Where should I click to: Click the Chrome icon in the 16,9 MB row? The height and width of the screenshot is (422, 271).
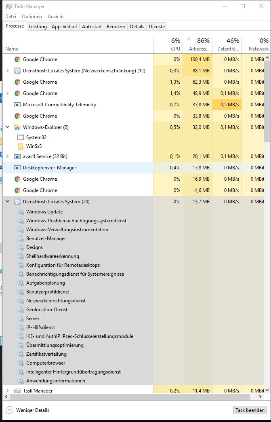pos(17,179)
